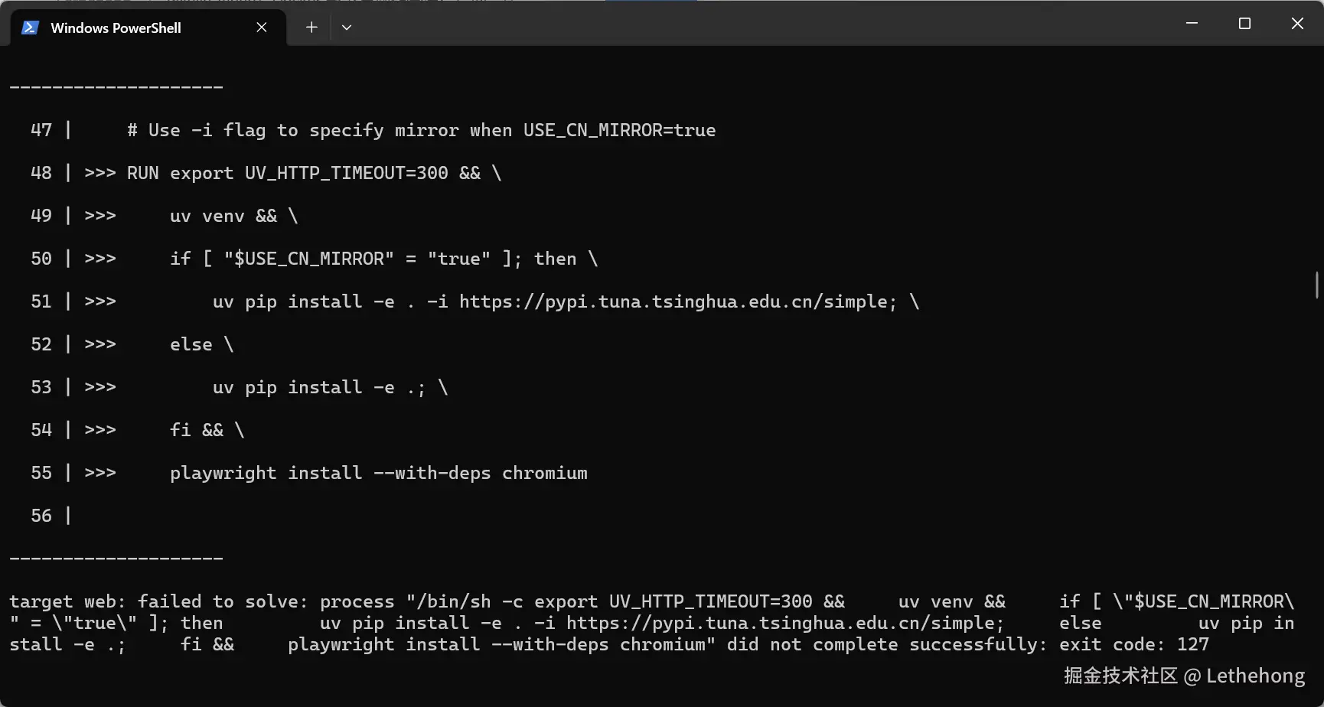This screenshot has height=707, width=1324.
Task: Click the 'exit code: 127' error text
Action: [1134, 644]
